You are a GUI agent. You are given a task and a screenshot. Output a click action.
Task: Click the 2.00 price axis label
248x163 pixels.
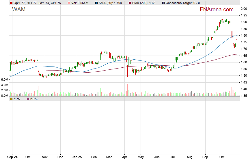tap(244, 9)
